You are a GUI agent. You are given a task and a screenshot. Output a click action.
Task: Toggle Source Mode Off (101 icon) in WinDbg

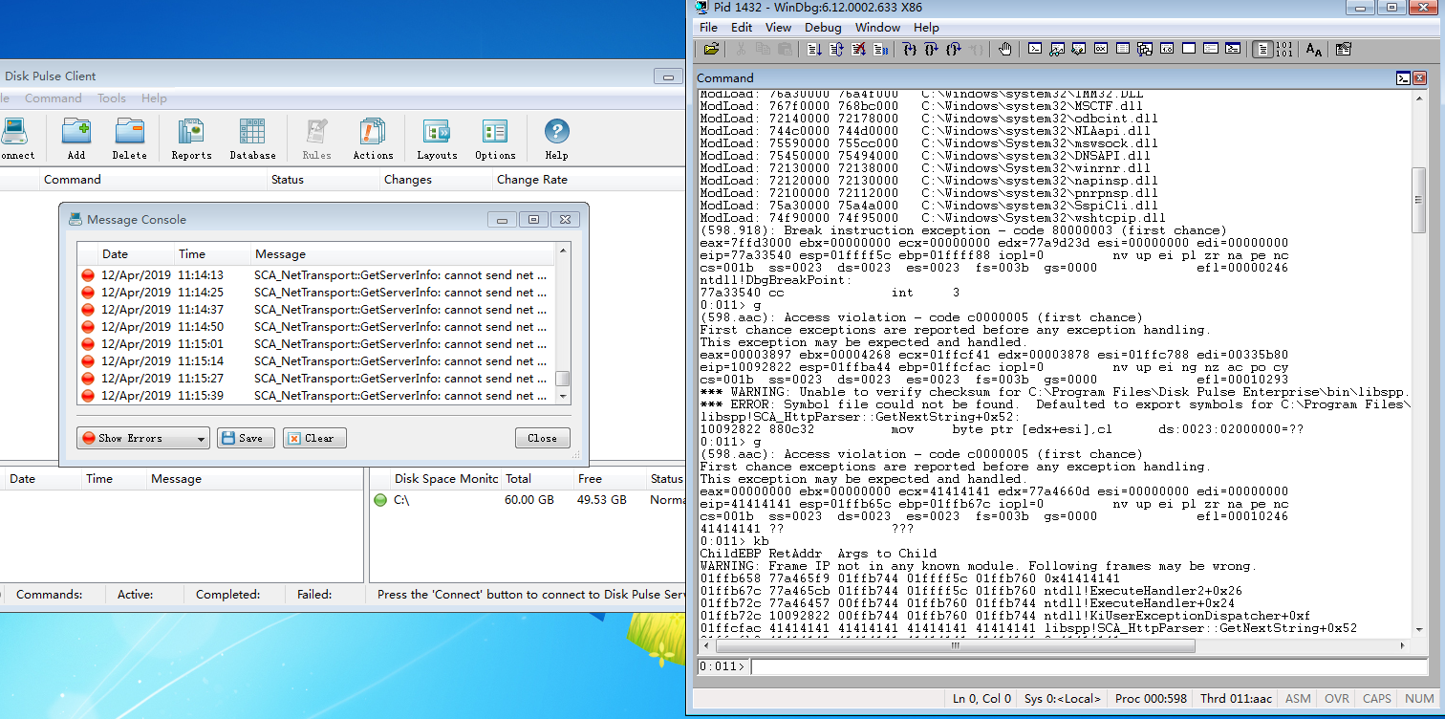click(x=1284, y=49)
